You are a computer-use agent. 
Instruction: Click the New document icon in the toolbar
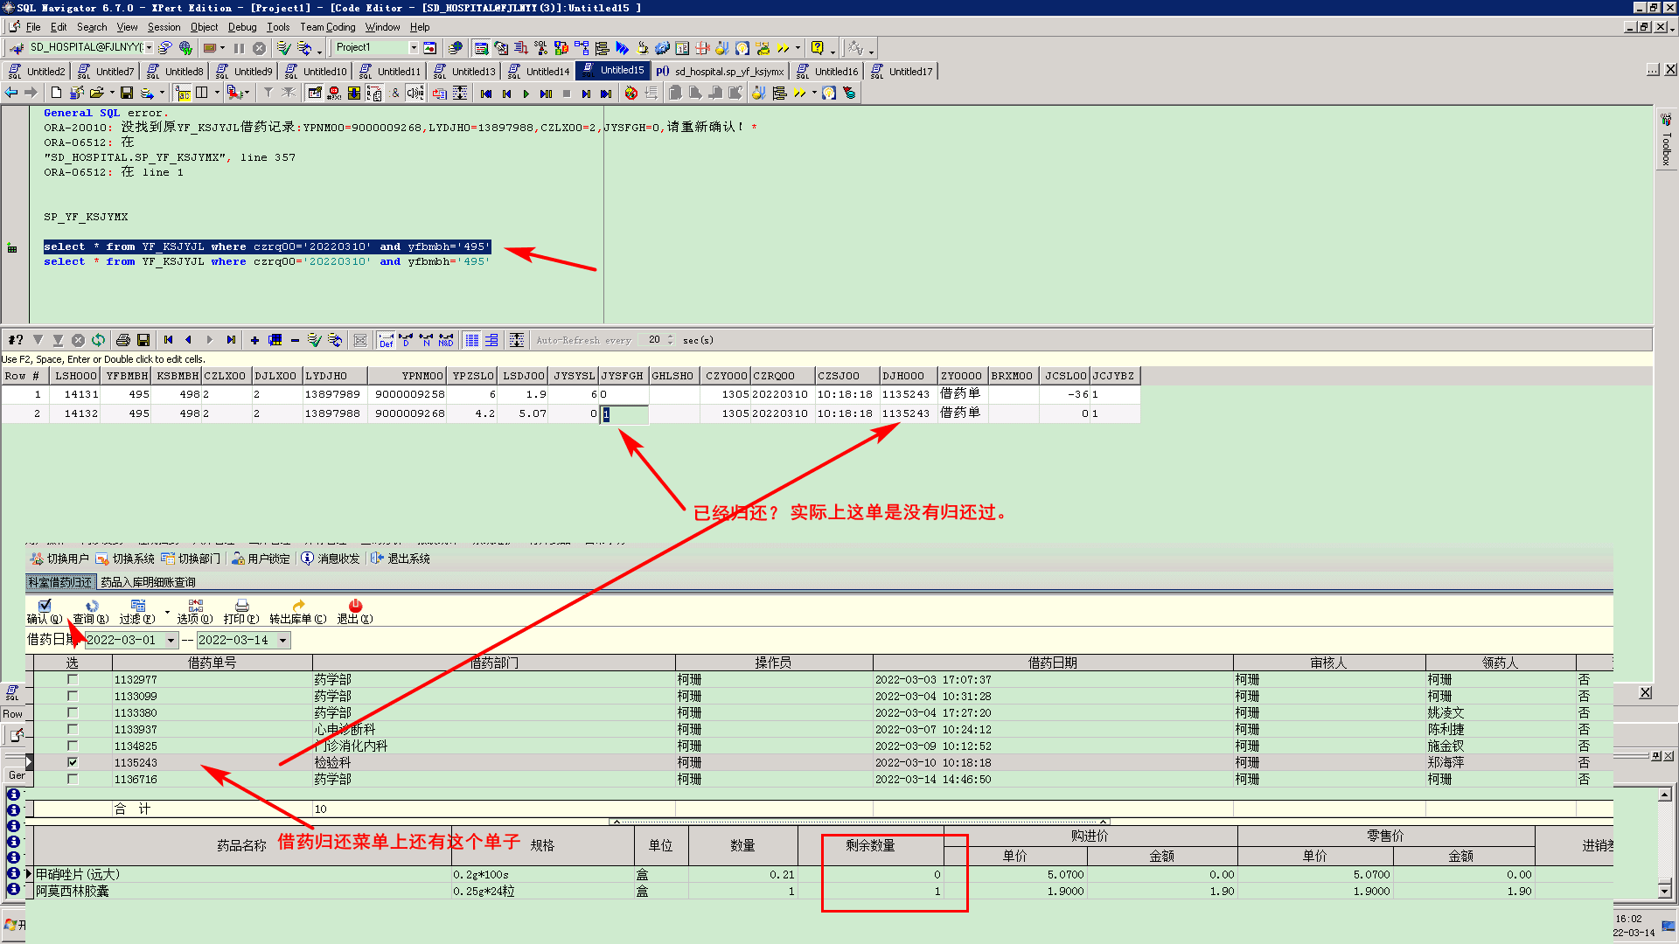point(57,94)
